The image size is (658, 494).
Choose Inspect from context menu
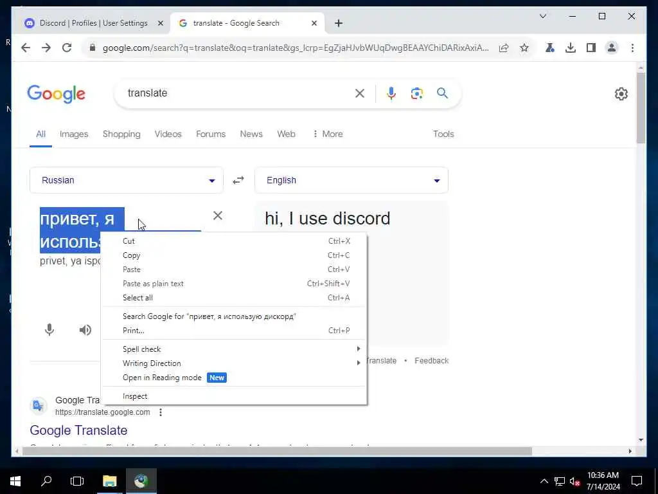point(234,396)
